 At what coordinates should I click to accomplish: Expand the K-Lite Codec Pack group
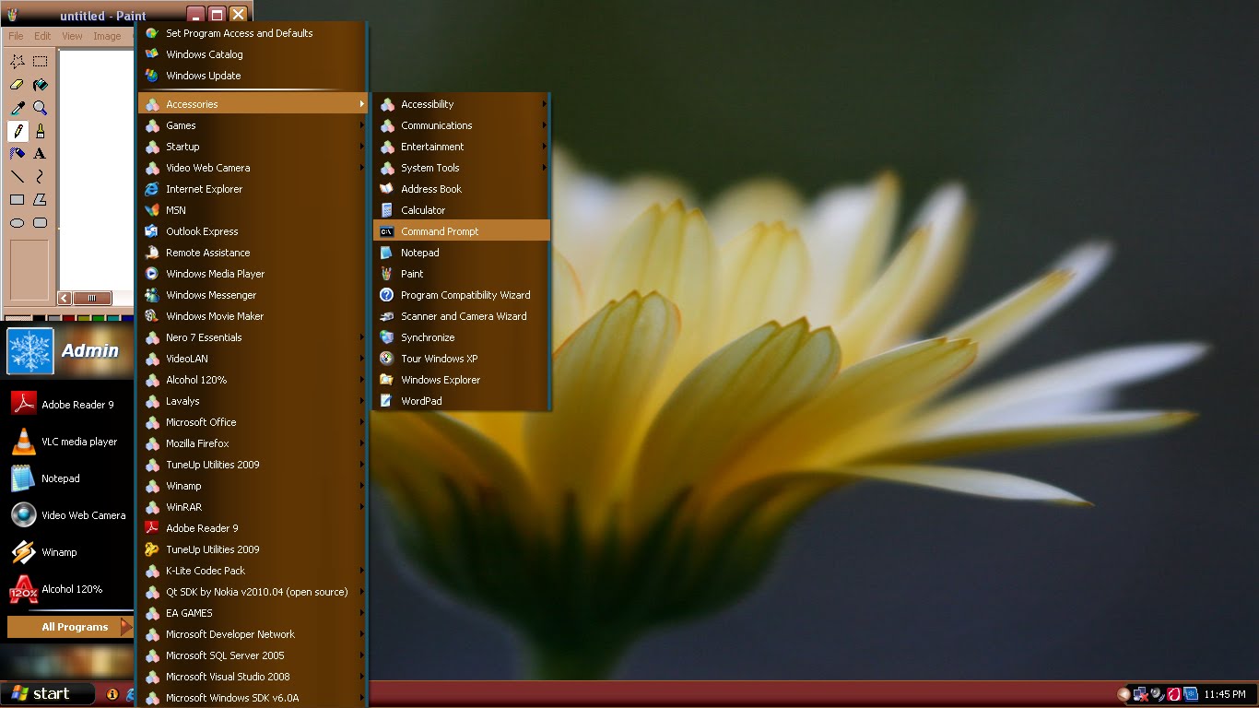click(x=253, y=571)
